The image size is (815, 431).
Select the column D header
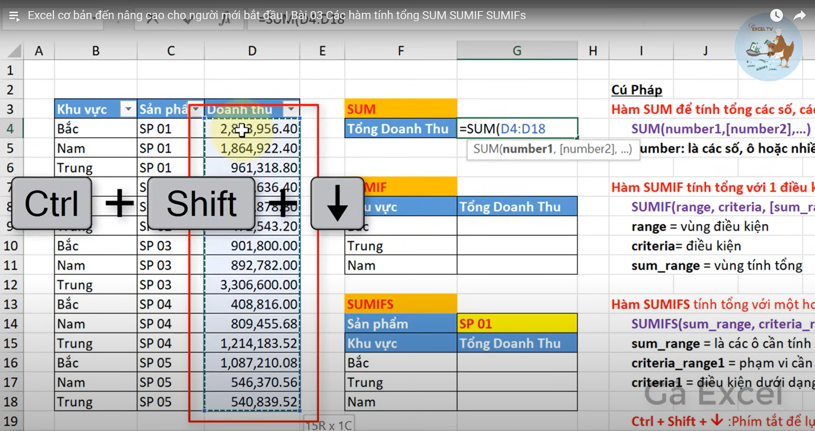(252, 51)
